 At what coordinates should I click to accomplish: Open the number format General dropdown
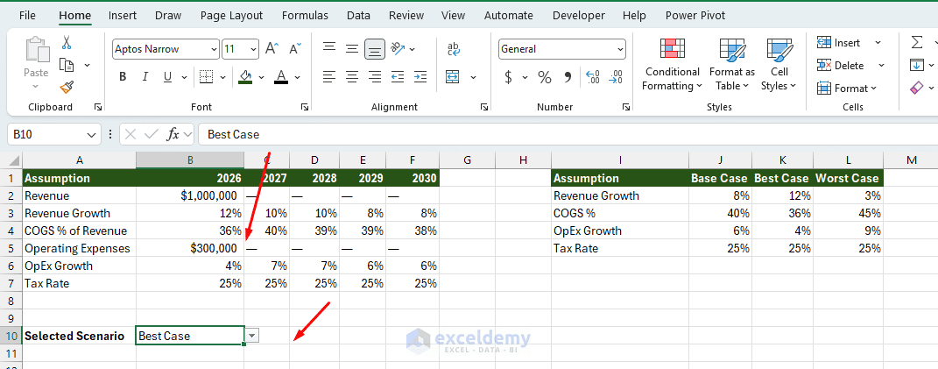point(620,49)
